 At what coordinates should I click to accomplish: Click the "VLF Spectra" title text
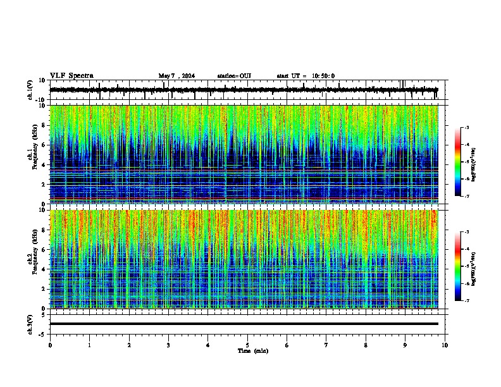[71, 76]
